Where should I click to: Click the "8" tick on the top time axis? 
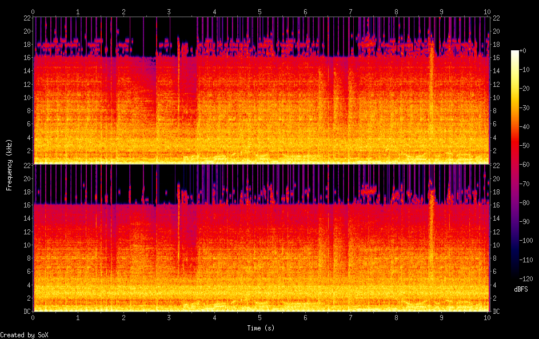coord(396,11)
